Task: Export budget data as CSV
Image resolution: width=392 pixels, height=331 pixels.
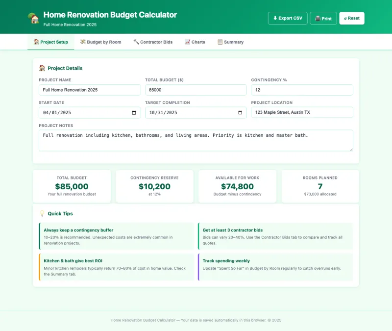Action: [288, 18]
